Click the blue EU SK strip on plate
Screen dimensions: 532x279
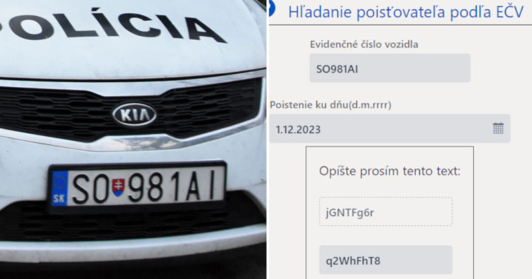(59, 189)
